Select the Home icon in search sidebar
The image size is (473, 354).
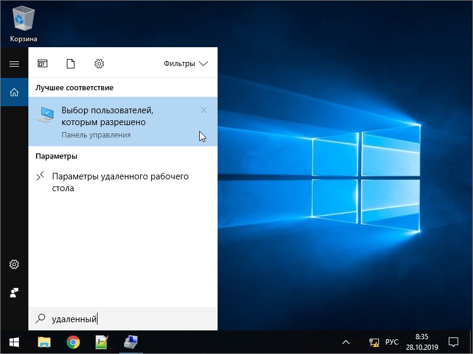point(14,92)
